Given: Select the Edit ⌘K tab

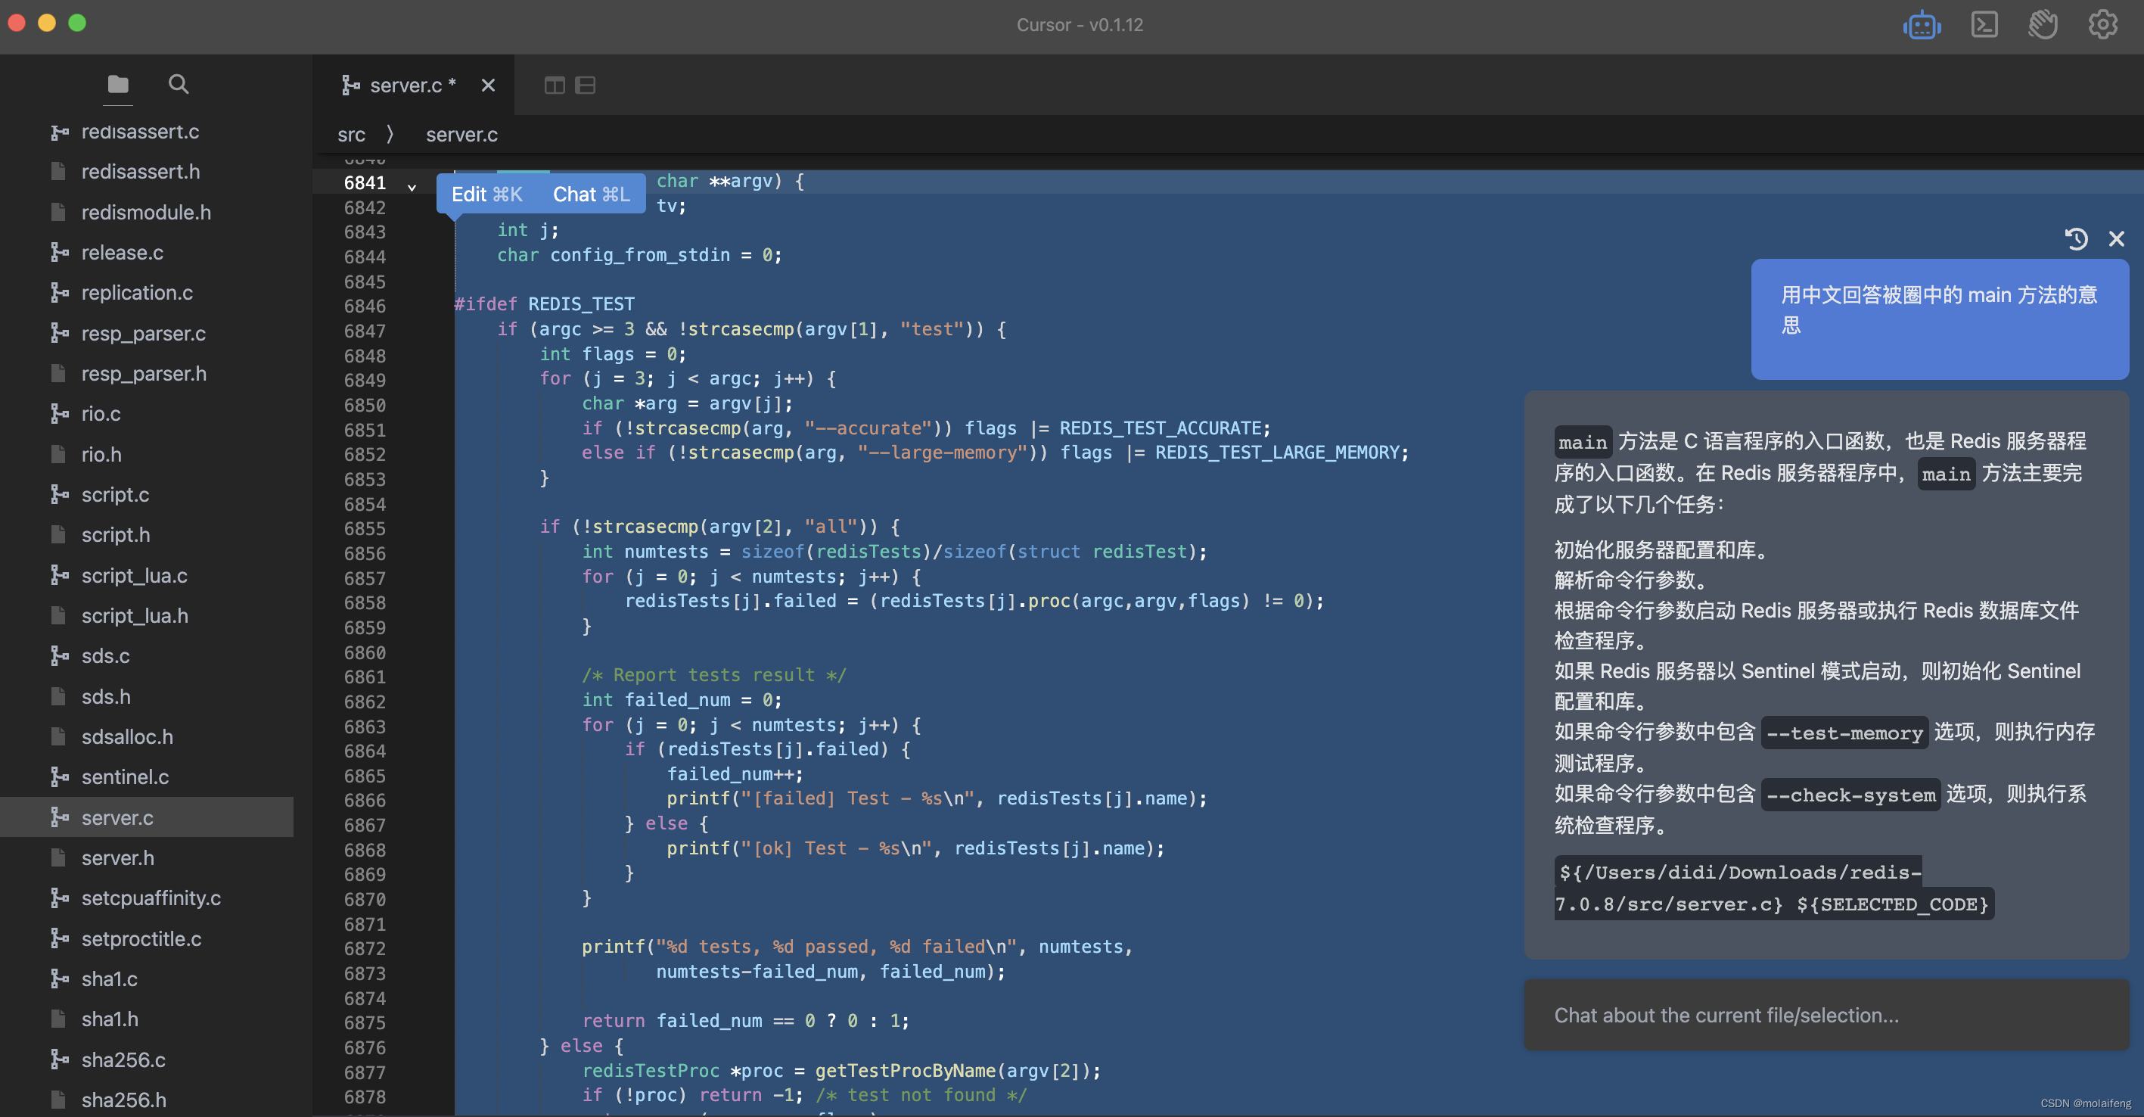Looking at the screenshot, I should tap(486, 191).
